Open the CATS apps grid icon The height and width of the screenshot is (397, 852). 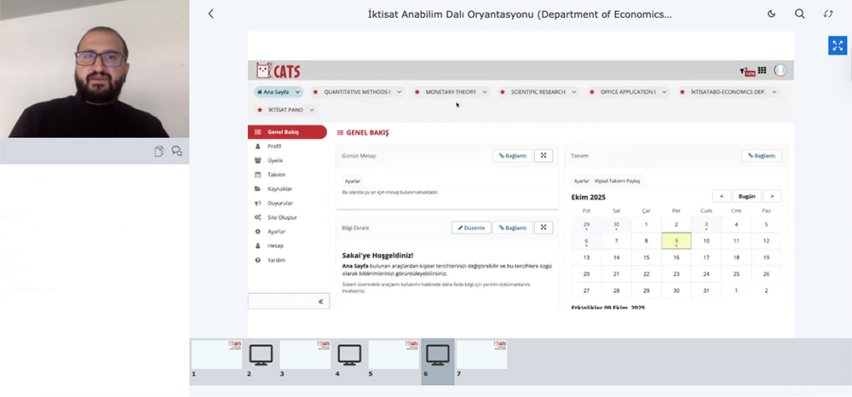(762, 71)
